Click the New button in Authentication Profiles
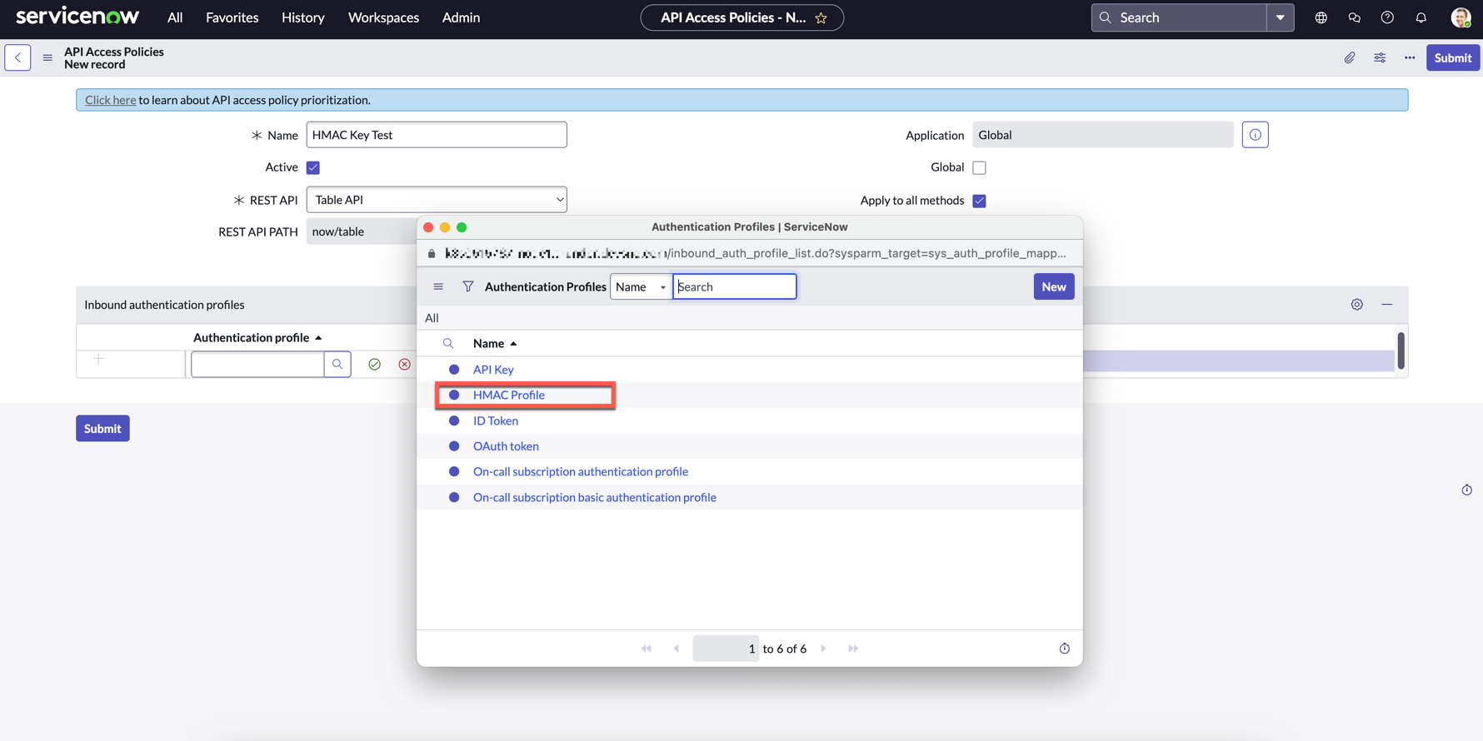The width and height of the screenshot is (1483, 741). [1054, 286]
